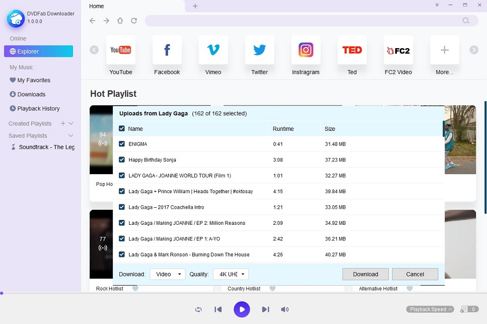Show previous sites with left carousel arrow
The width and height of the screenshot is (487, 324).
coord(94,50)
